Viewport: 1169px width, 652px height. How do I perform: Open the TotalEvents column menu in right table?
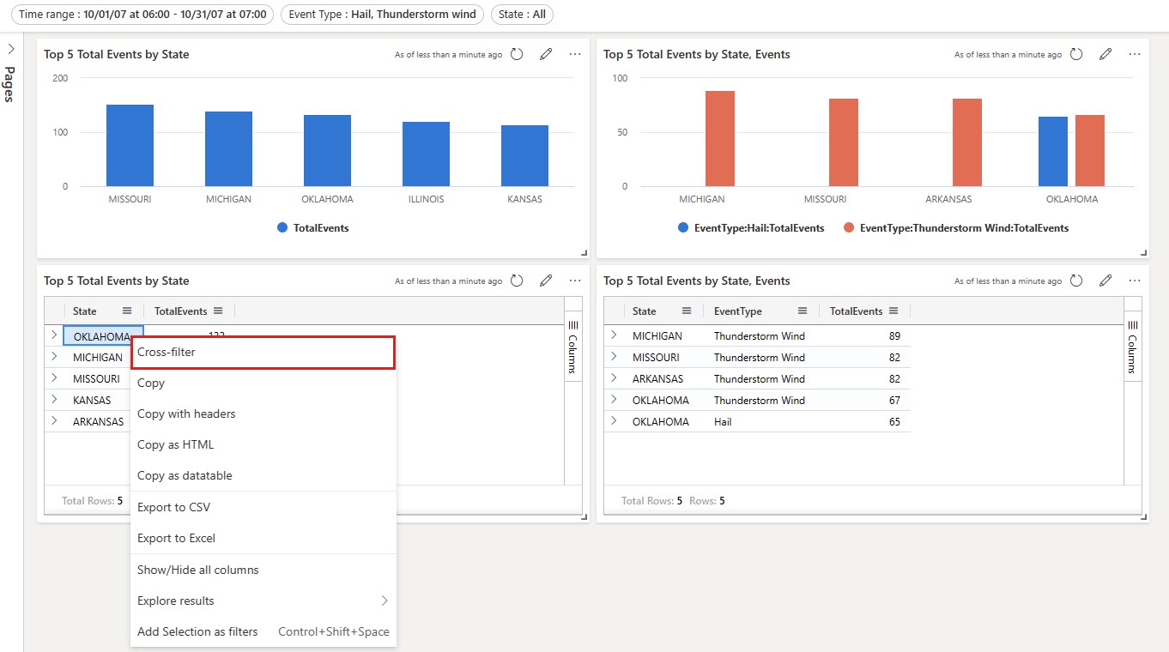tap(893, 311)
